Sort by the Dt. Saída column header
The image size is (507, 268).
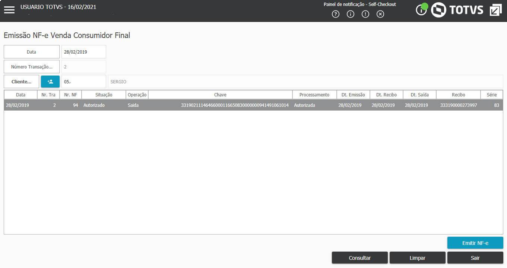pos(419,95)
